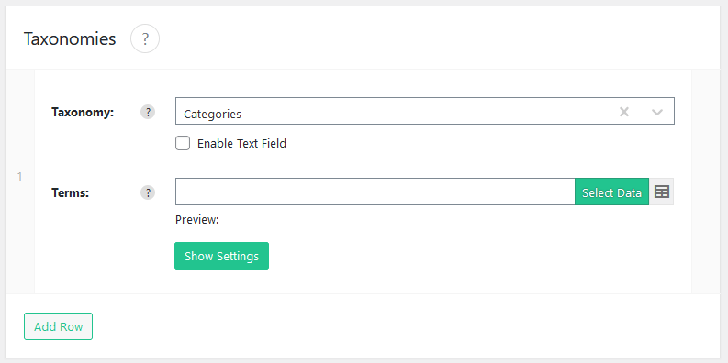Enable the Text Field checkbox

(x=183, y=143)
